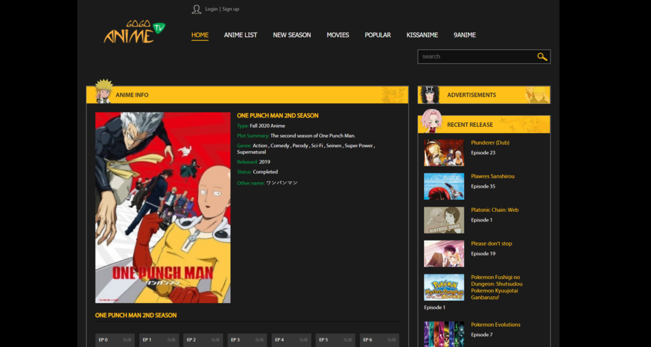Open the Please don't stop thumbnail

[444, 254]
